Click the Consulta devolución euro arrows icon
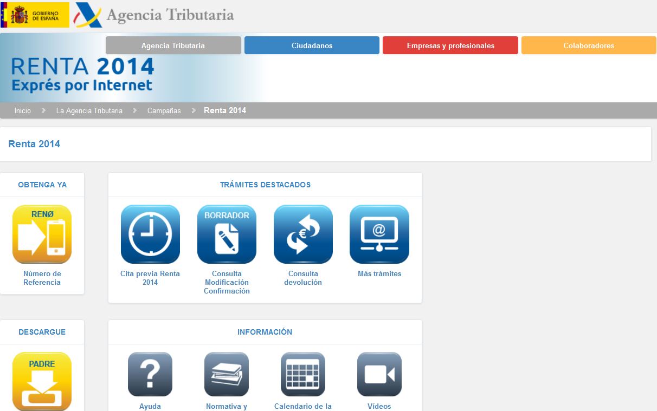This screenshot has width=657, height=411. [x=303, y=234]
